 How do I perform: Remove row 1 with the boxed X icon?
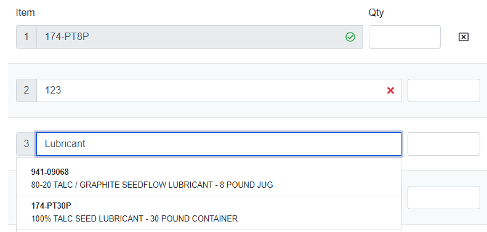(463, 37)
